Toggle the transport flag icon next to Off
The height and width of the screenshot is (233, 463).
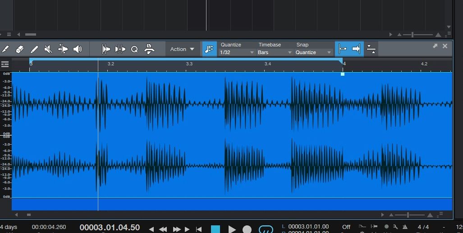[x=374, y=227]
